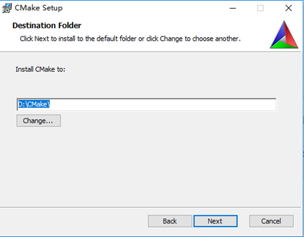Click gray footer area left of Back

tap(73, 221)
